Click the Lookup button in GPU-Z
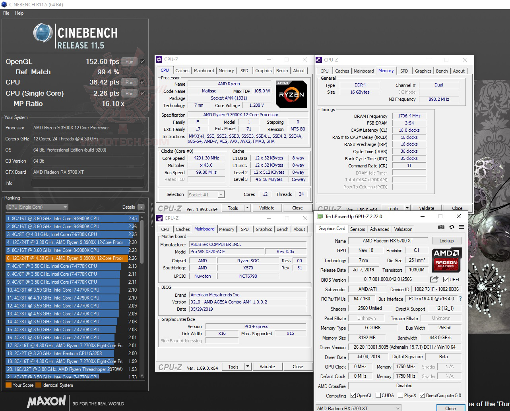Screen dimensions: 510x411 446,240
